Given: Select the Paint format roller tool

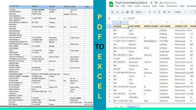Looking at the screenshot, I should coord(132,12).
